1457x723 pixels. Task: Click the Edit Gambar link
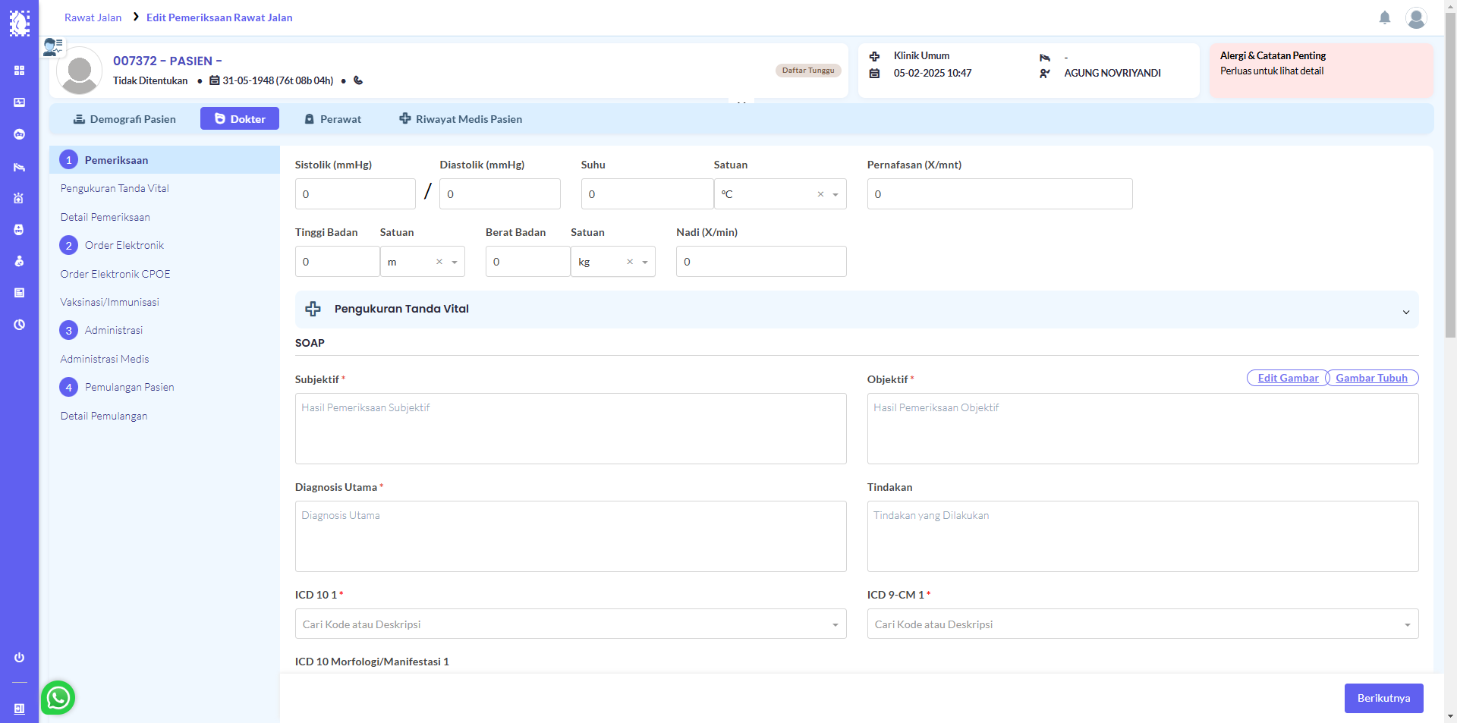coord(1288,378)
